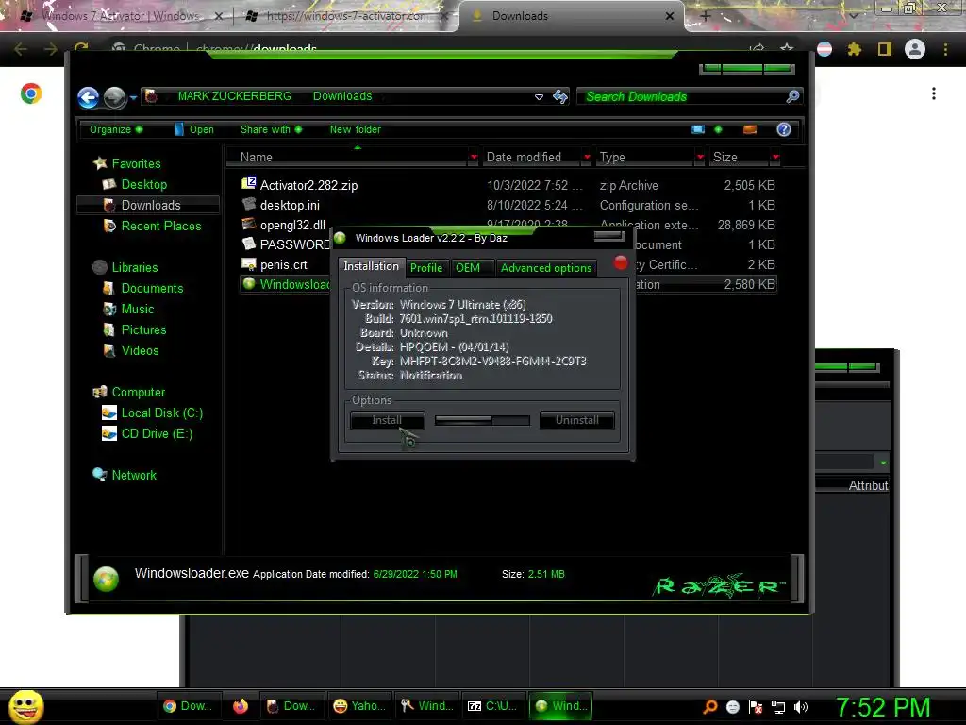The image size is (966, 725).
Task: Expand the more view options arrow
Action: pyautogui.click(x=718, y=129)
